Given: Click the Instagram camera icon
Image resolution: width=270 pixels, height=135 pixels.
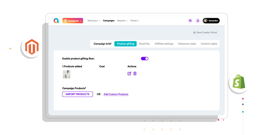Looking at the screenshot, I should tap(66, 21).
